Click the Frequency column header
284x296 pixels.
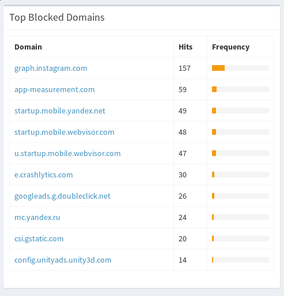231,47
